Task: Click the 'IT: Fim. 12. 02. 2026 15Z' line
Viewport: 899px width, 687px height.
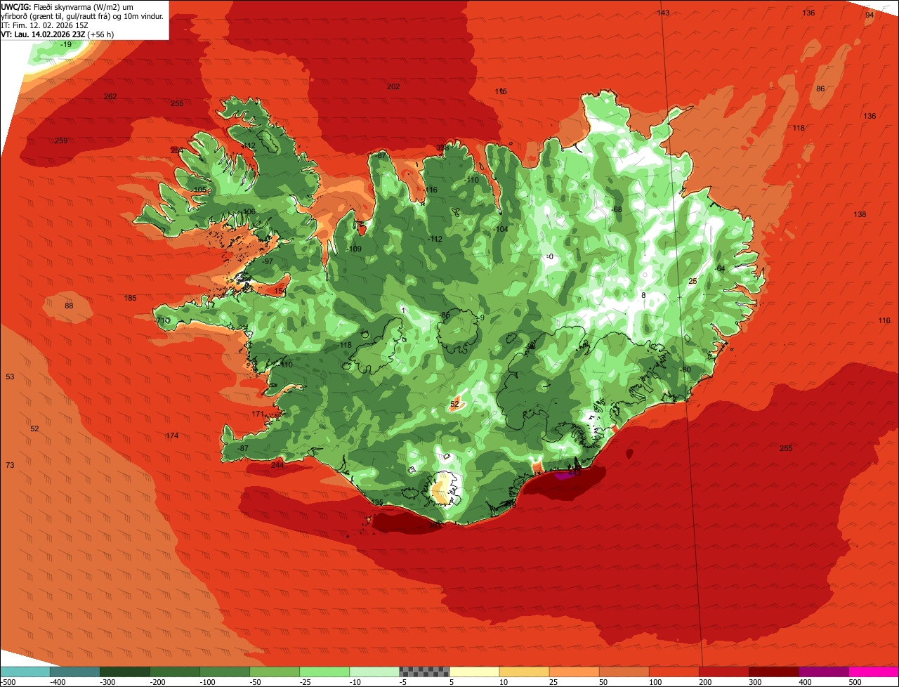Action: 46,25
